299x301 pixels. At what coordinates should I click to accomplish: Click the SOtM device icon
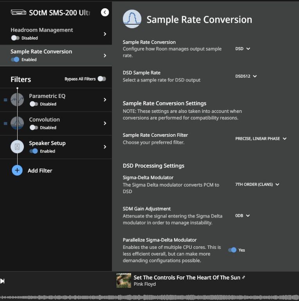tap(18, 12)
